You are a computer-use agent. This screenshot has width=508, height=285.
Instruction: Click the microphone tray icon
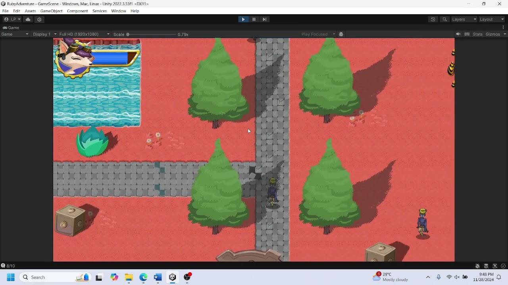point(439,277)
